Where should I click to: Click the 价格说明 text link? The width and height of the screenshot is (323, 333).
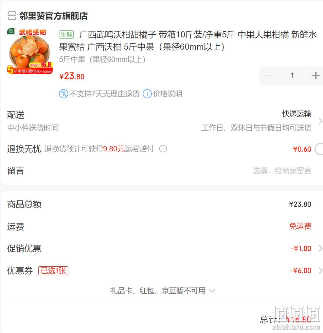[167, 94]
